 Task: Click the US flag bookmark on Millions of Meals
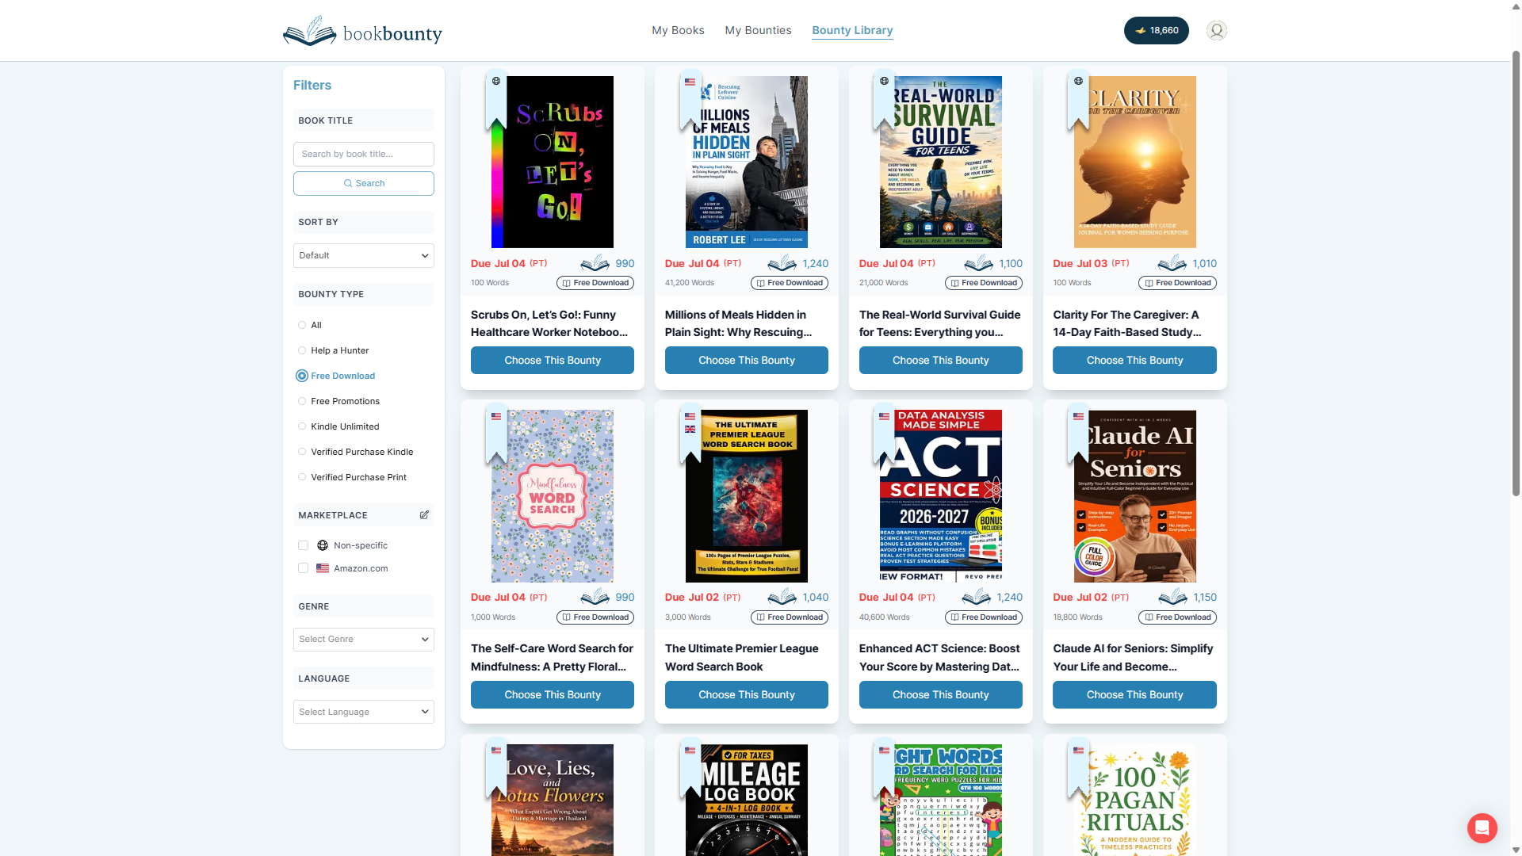point(690,100)
